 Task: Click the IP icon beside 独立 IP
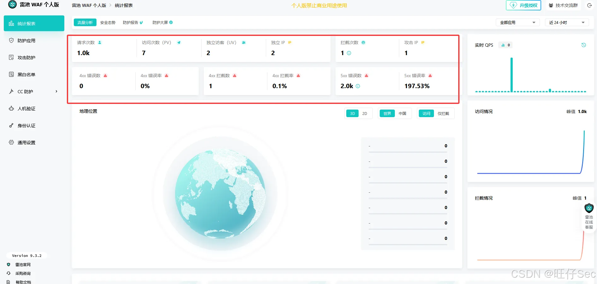[x=290, y=43]
